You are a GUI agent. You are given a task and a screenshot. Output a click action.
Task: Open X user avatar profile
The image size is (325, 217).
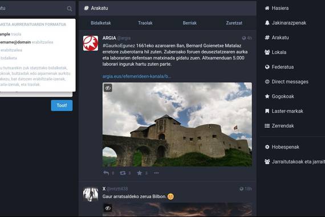[91, 194]
